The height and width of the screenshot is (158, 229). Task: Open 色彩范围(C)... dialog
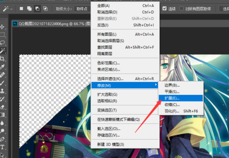125,63
